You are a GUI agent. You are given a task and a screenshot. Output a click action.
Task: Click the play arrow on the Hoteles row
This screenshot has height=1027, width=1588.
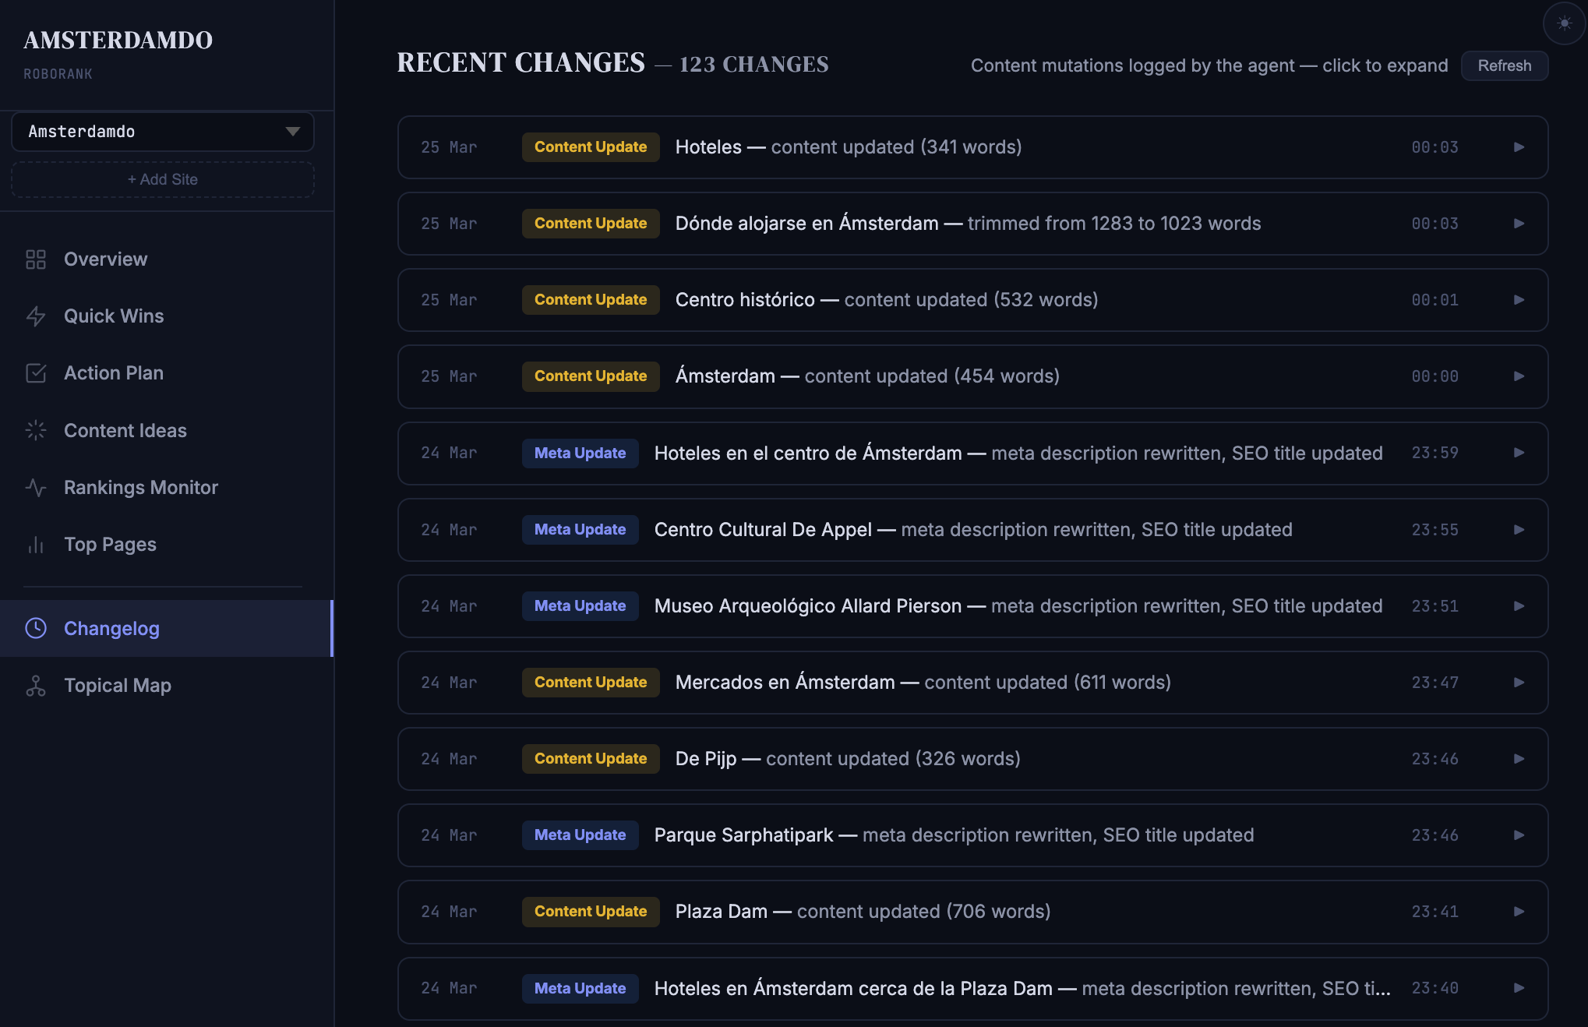click(1519, 146)
